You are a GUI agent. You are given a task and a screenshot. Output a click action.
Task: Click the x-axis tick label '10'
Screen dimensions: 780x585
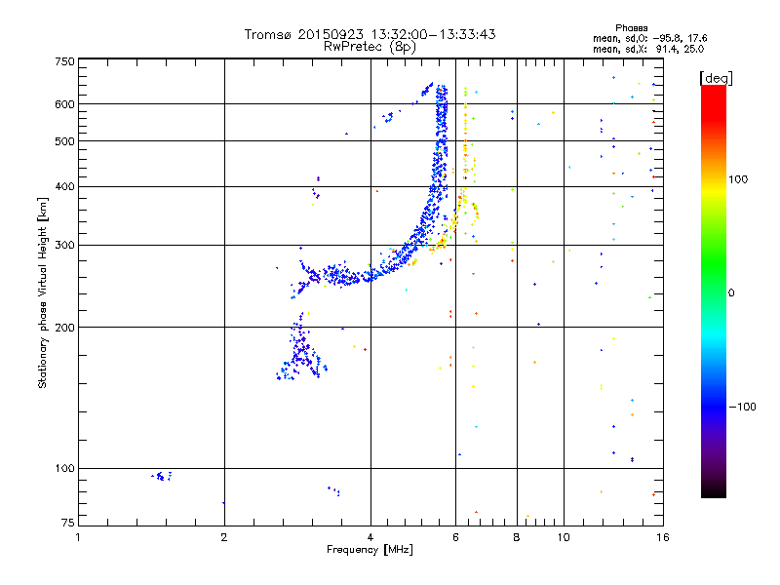coord(564,537)
